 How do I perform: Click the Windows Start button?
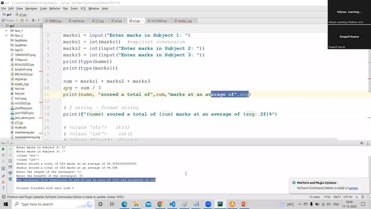coord(6,204)
